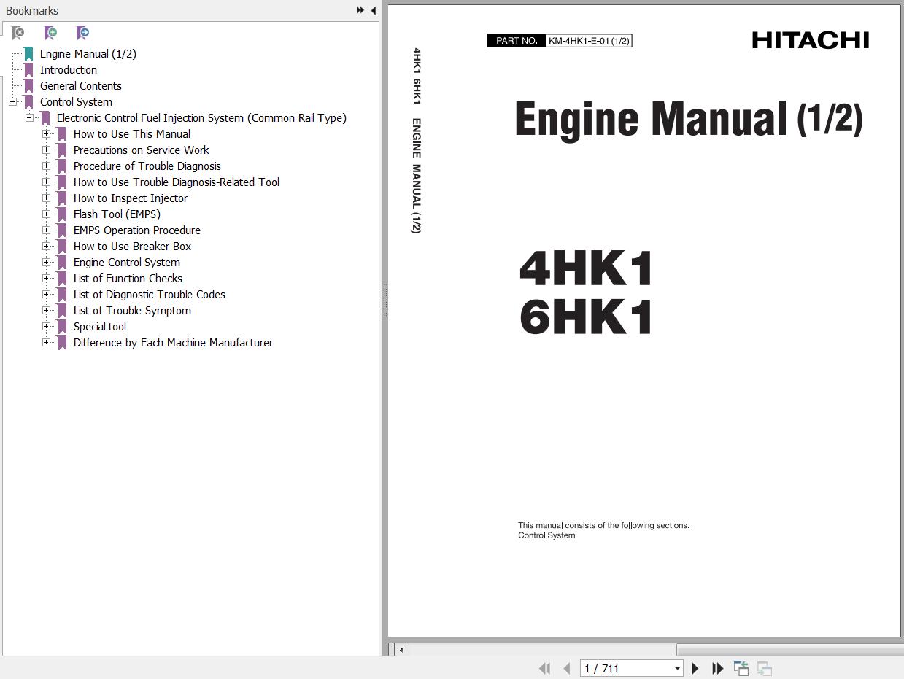Expand Special tool bookmark
Screen dimensions: 904x679
(46, 327)
